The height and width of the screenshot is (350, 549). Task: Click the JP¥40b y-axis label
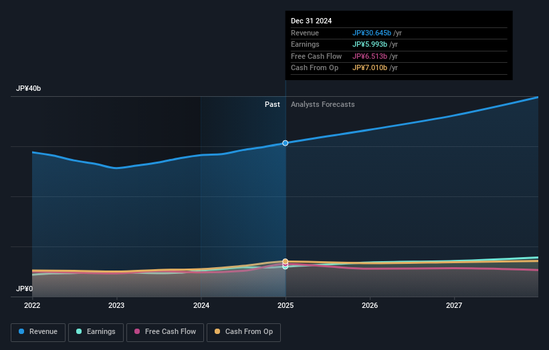[x=28, y=88]
